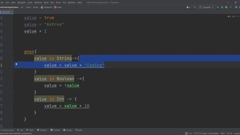Collapse the Boolean branch fold marker
The image size is (240, 135).
[12, 79]
